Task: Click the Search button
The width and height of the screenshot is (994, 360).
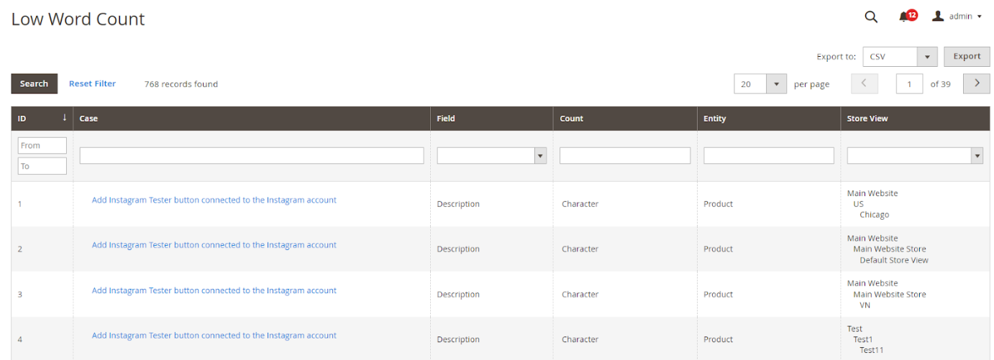Action: click(34, 84)
